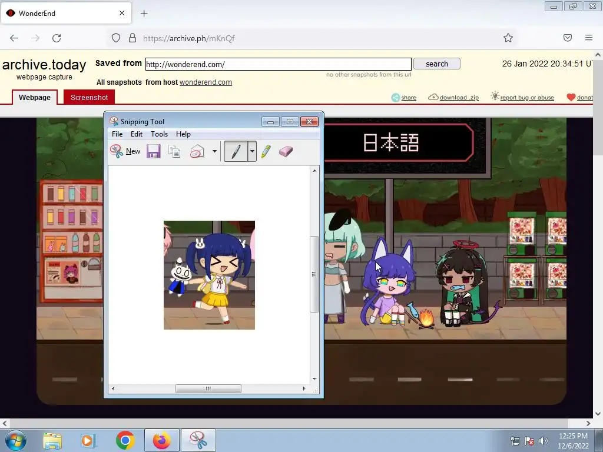The height and width of the screenshot is (452, 603).
Task: Open Firefox application menu
Action: click(x=589, y=38)
